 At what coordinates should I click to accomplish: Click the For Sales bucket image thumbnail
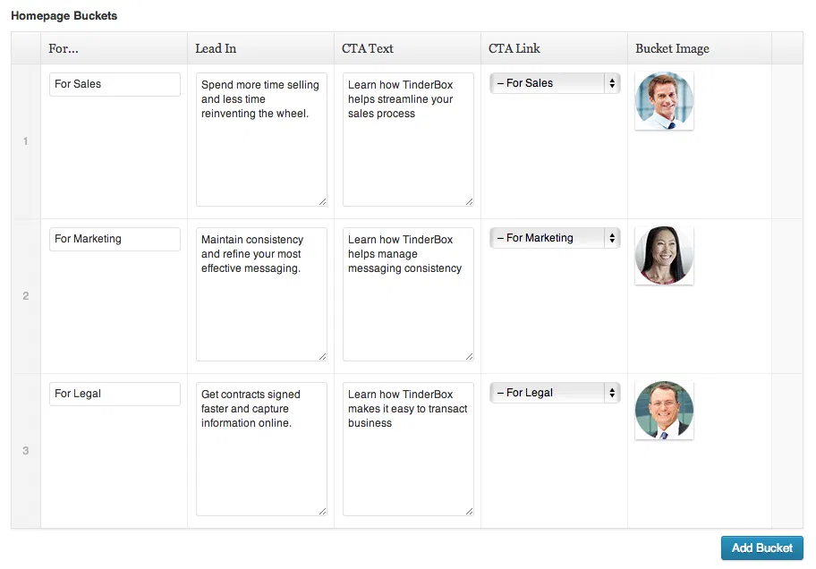point(664,101)
